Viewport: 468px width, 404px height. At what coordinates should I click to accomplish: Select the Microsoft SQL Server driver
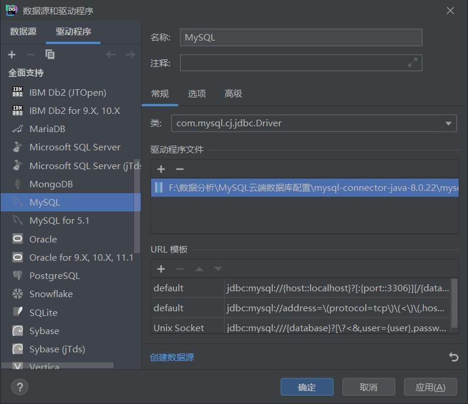coord(71,147)
